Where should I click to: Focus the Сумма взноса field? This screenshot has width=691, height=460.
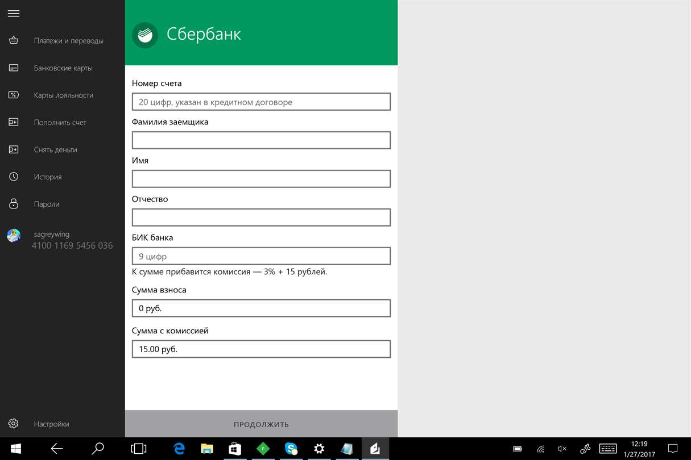pyautogui.click(x=261, y=308)
